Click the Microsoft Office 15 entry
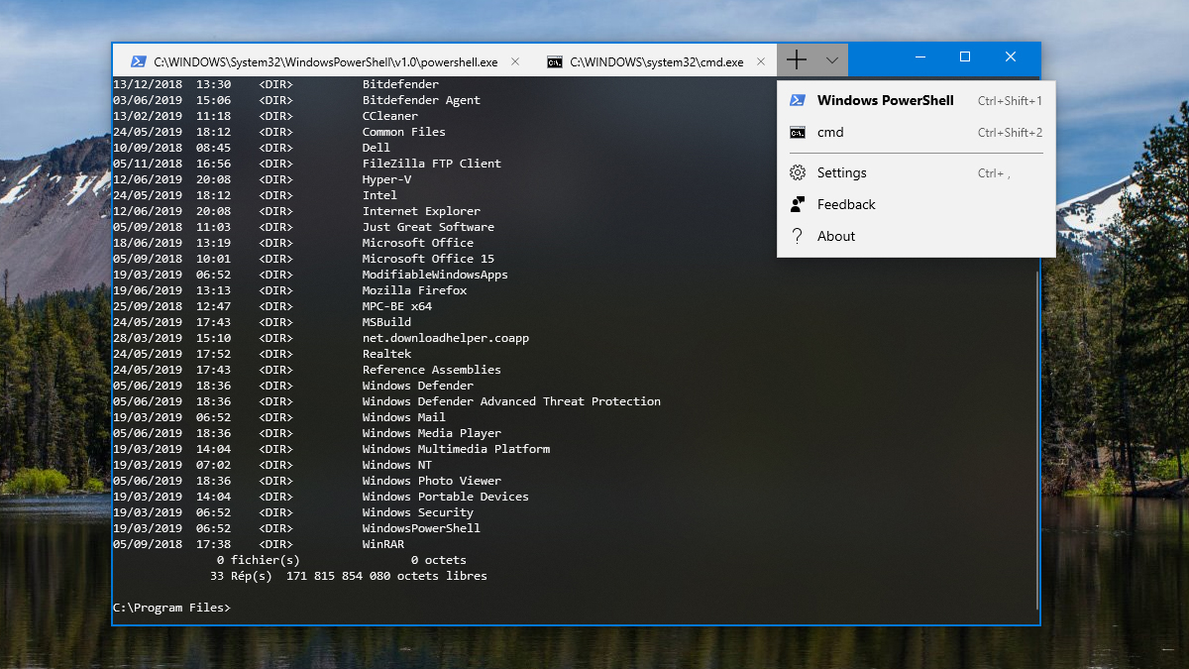1189x669 pixels. (x=428, y=259)
